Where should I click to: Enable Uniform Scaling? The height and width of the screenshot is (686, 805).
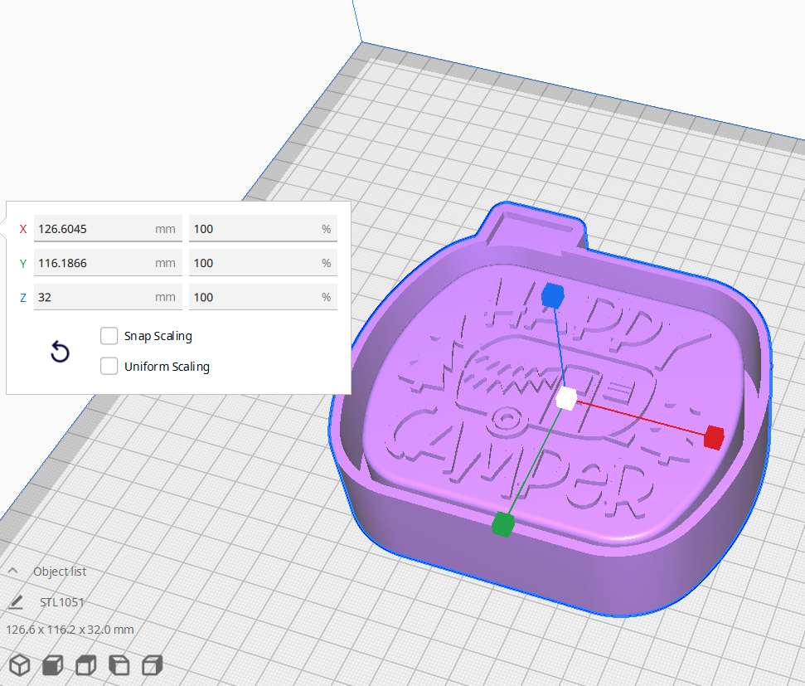click(109, 366)
